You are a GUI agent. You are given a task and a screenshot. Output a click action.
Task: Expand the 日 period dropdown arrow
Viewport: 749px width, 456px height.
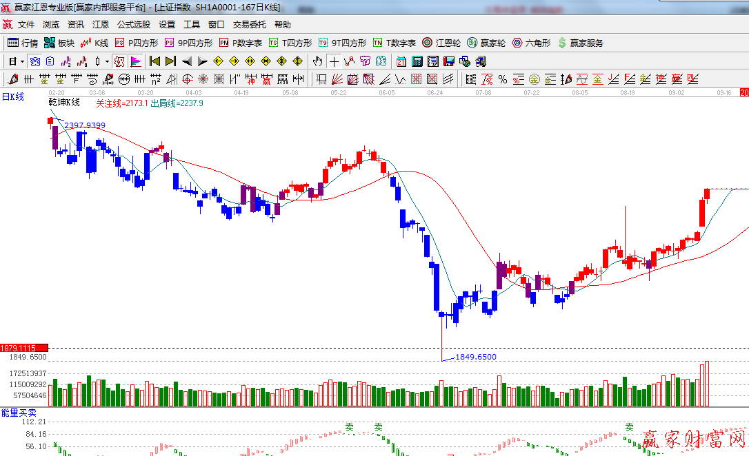(x=22, y=61)
